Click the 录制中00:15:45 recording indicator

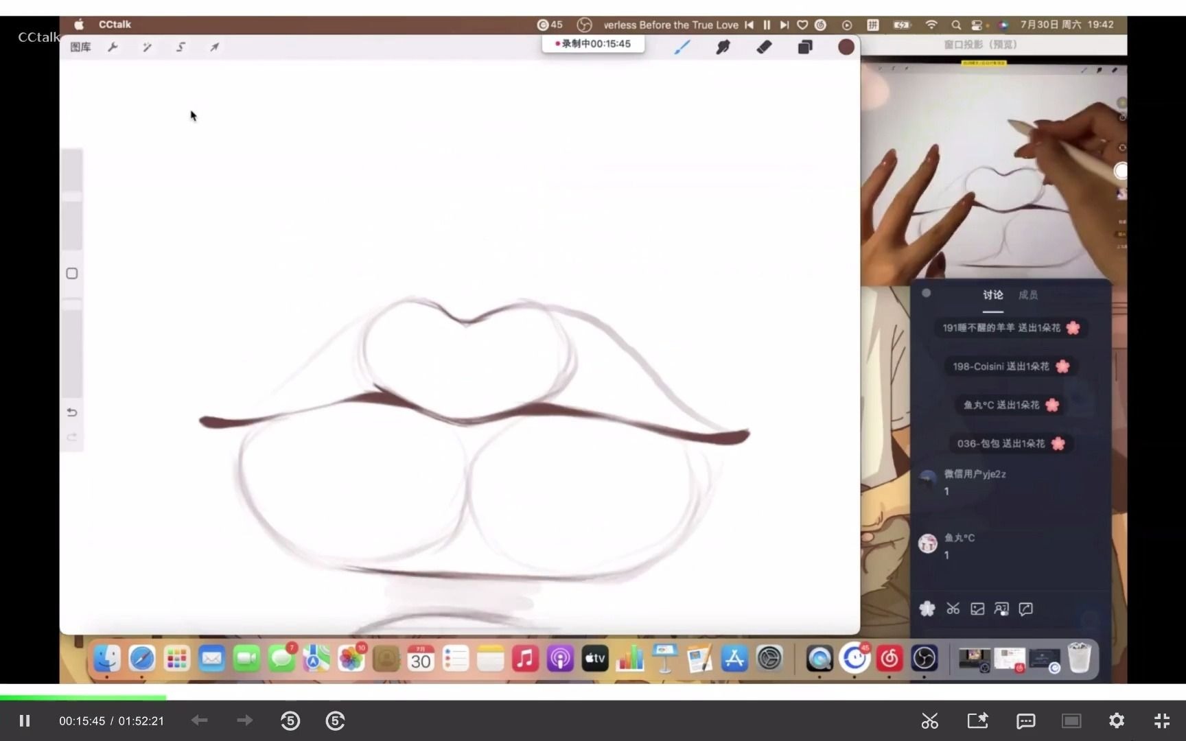coord(593,44)
